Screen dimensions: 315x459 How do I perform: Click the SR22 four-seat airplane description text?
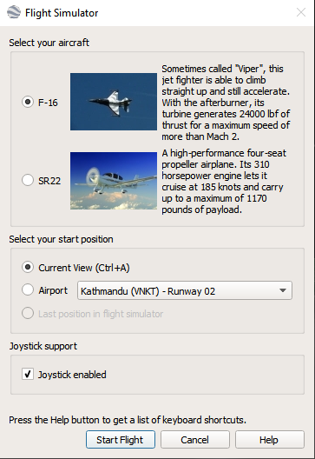tap(224, 181)
